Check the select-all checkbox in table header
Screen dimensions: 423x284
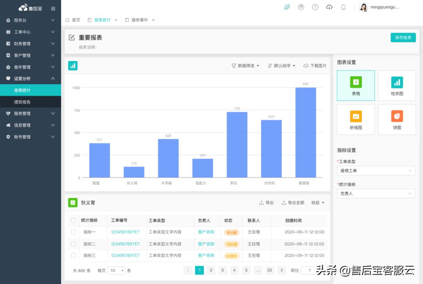73,220
